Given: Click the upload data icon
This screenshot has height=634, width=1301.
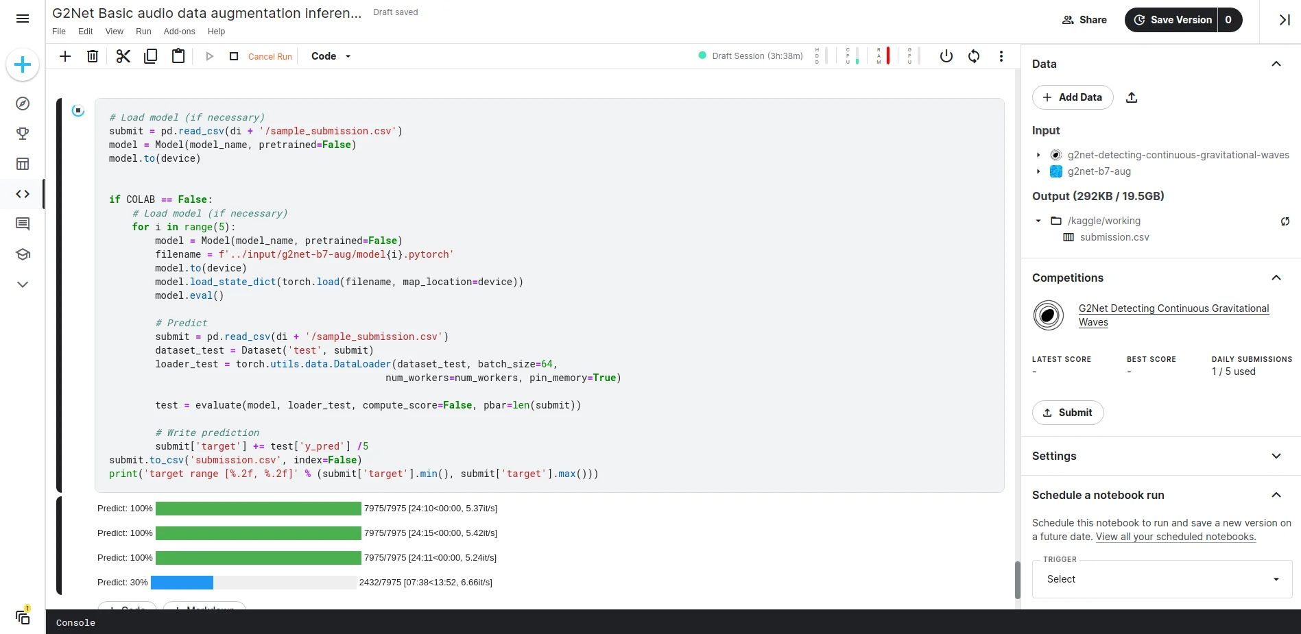Looking at the screenshot, I should (1132, 97).
